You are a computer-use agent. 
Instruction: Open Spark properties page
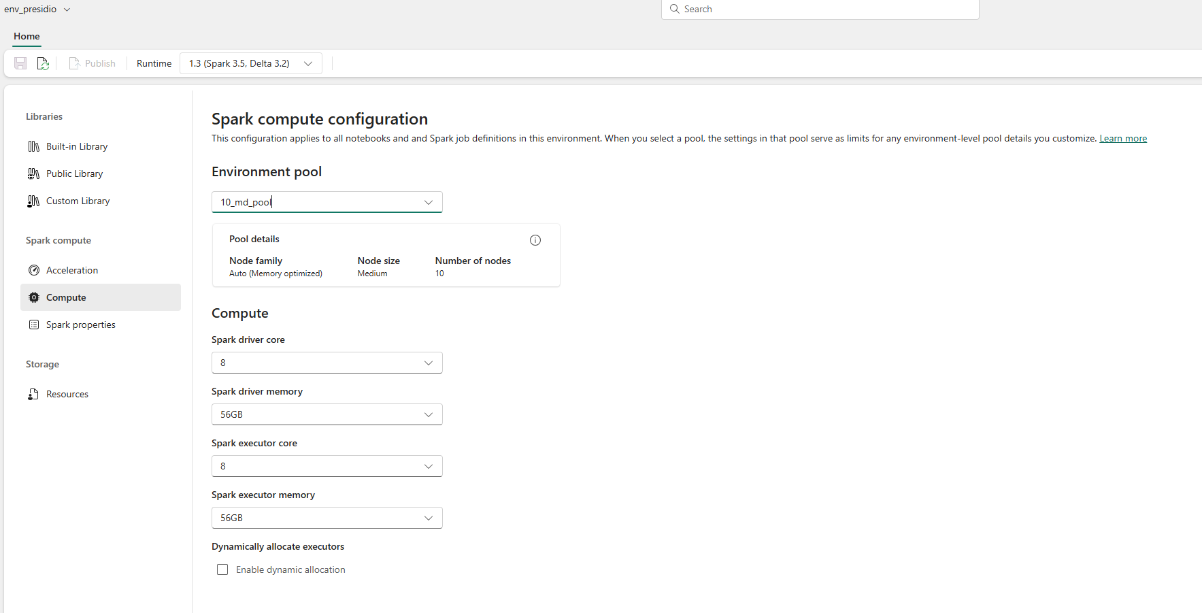[x=101, y=325]
